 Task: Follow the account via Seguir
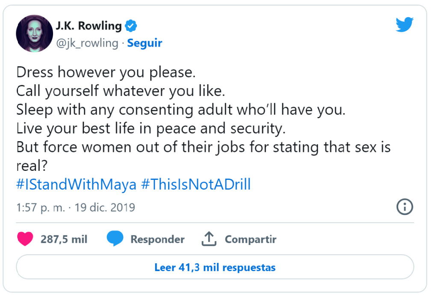(145, 43)
